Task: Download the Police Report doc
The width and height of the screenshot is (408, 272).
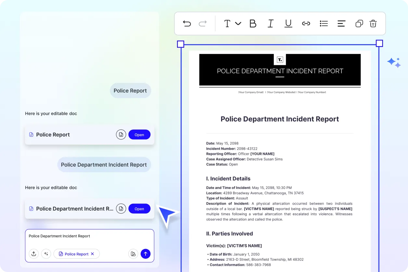Action: [x=121, y=134]
